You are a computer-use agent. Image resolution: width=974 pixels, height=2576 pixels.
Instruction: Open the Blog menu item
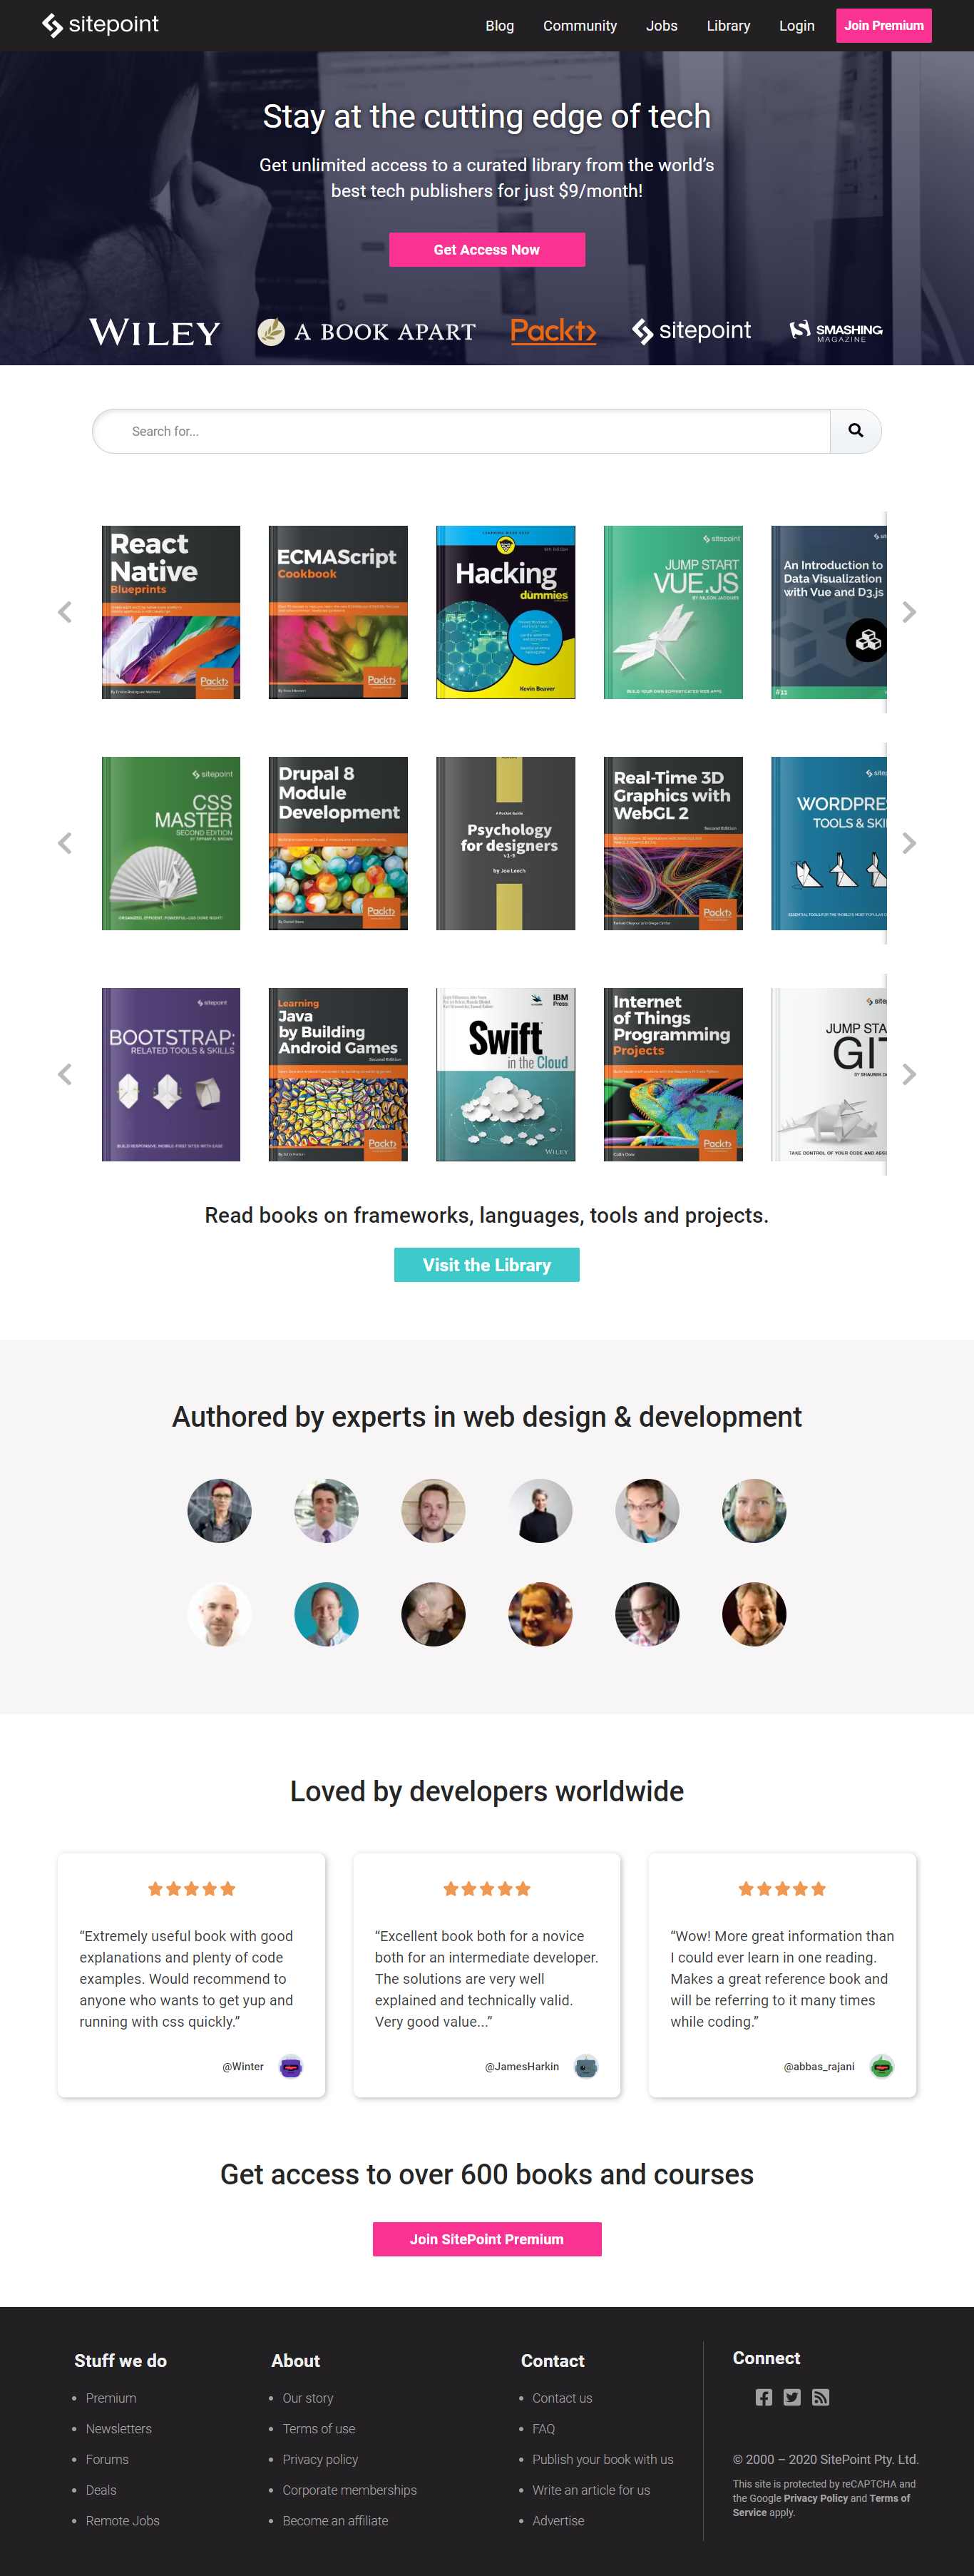[x=500, y=26]
